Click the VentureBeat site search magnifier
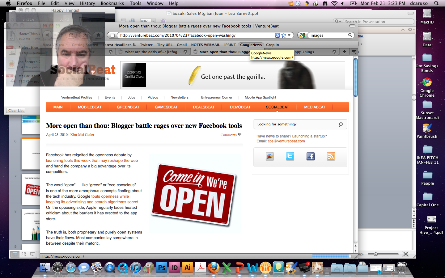This screenshot has width=445, height=278. (341, 124)
